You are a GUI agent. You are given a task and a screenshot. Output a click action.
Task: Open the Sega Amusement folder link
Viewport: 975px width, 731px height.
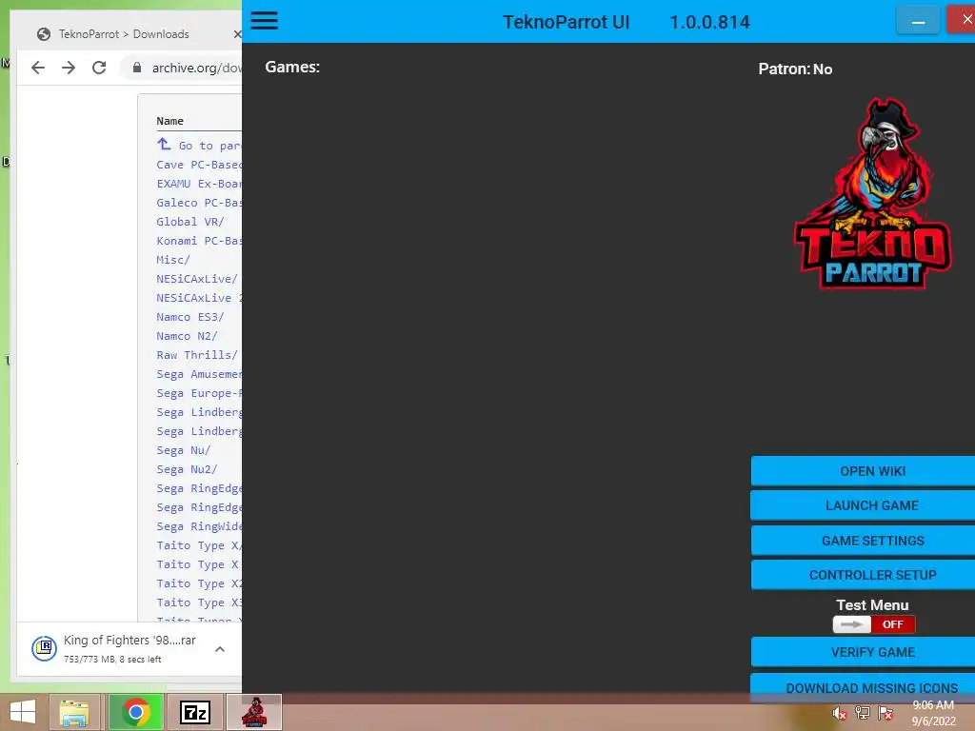(x=198, y=374)
